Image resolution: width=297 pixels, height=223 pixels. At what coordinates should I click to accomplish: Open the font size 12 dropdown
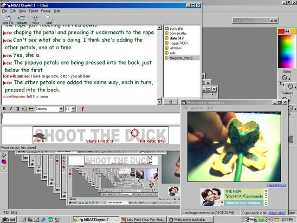74,109
